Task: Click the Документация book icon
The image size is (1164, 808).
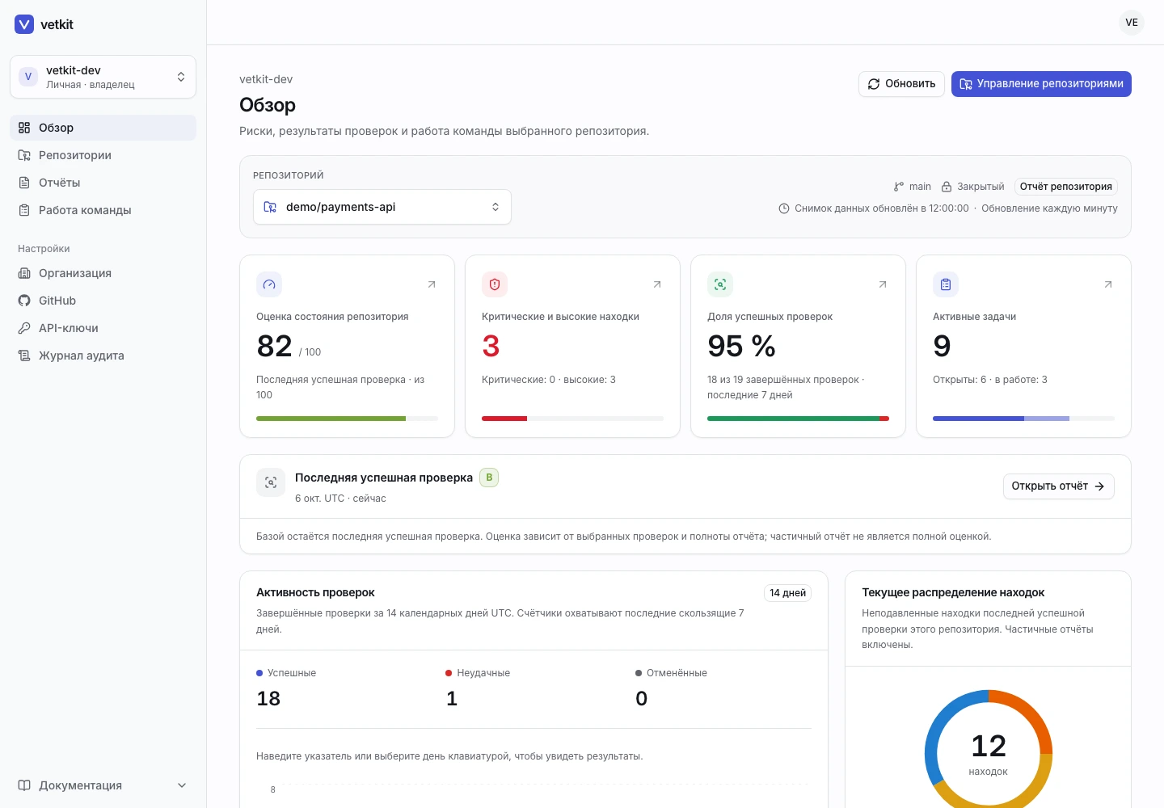Action: point(24,785)
